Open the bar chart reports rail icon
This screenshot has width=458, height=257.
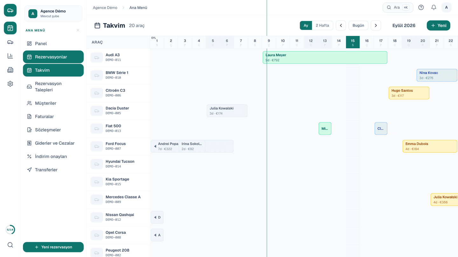[x=10, y=56]
